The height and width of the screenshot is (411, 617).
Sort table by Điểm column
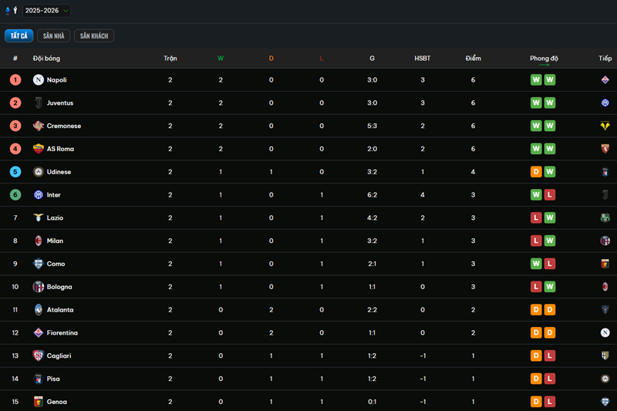(x=473, y=58)
